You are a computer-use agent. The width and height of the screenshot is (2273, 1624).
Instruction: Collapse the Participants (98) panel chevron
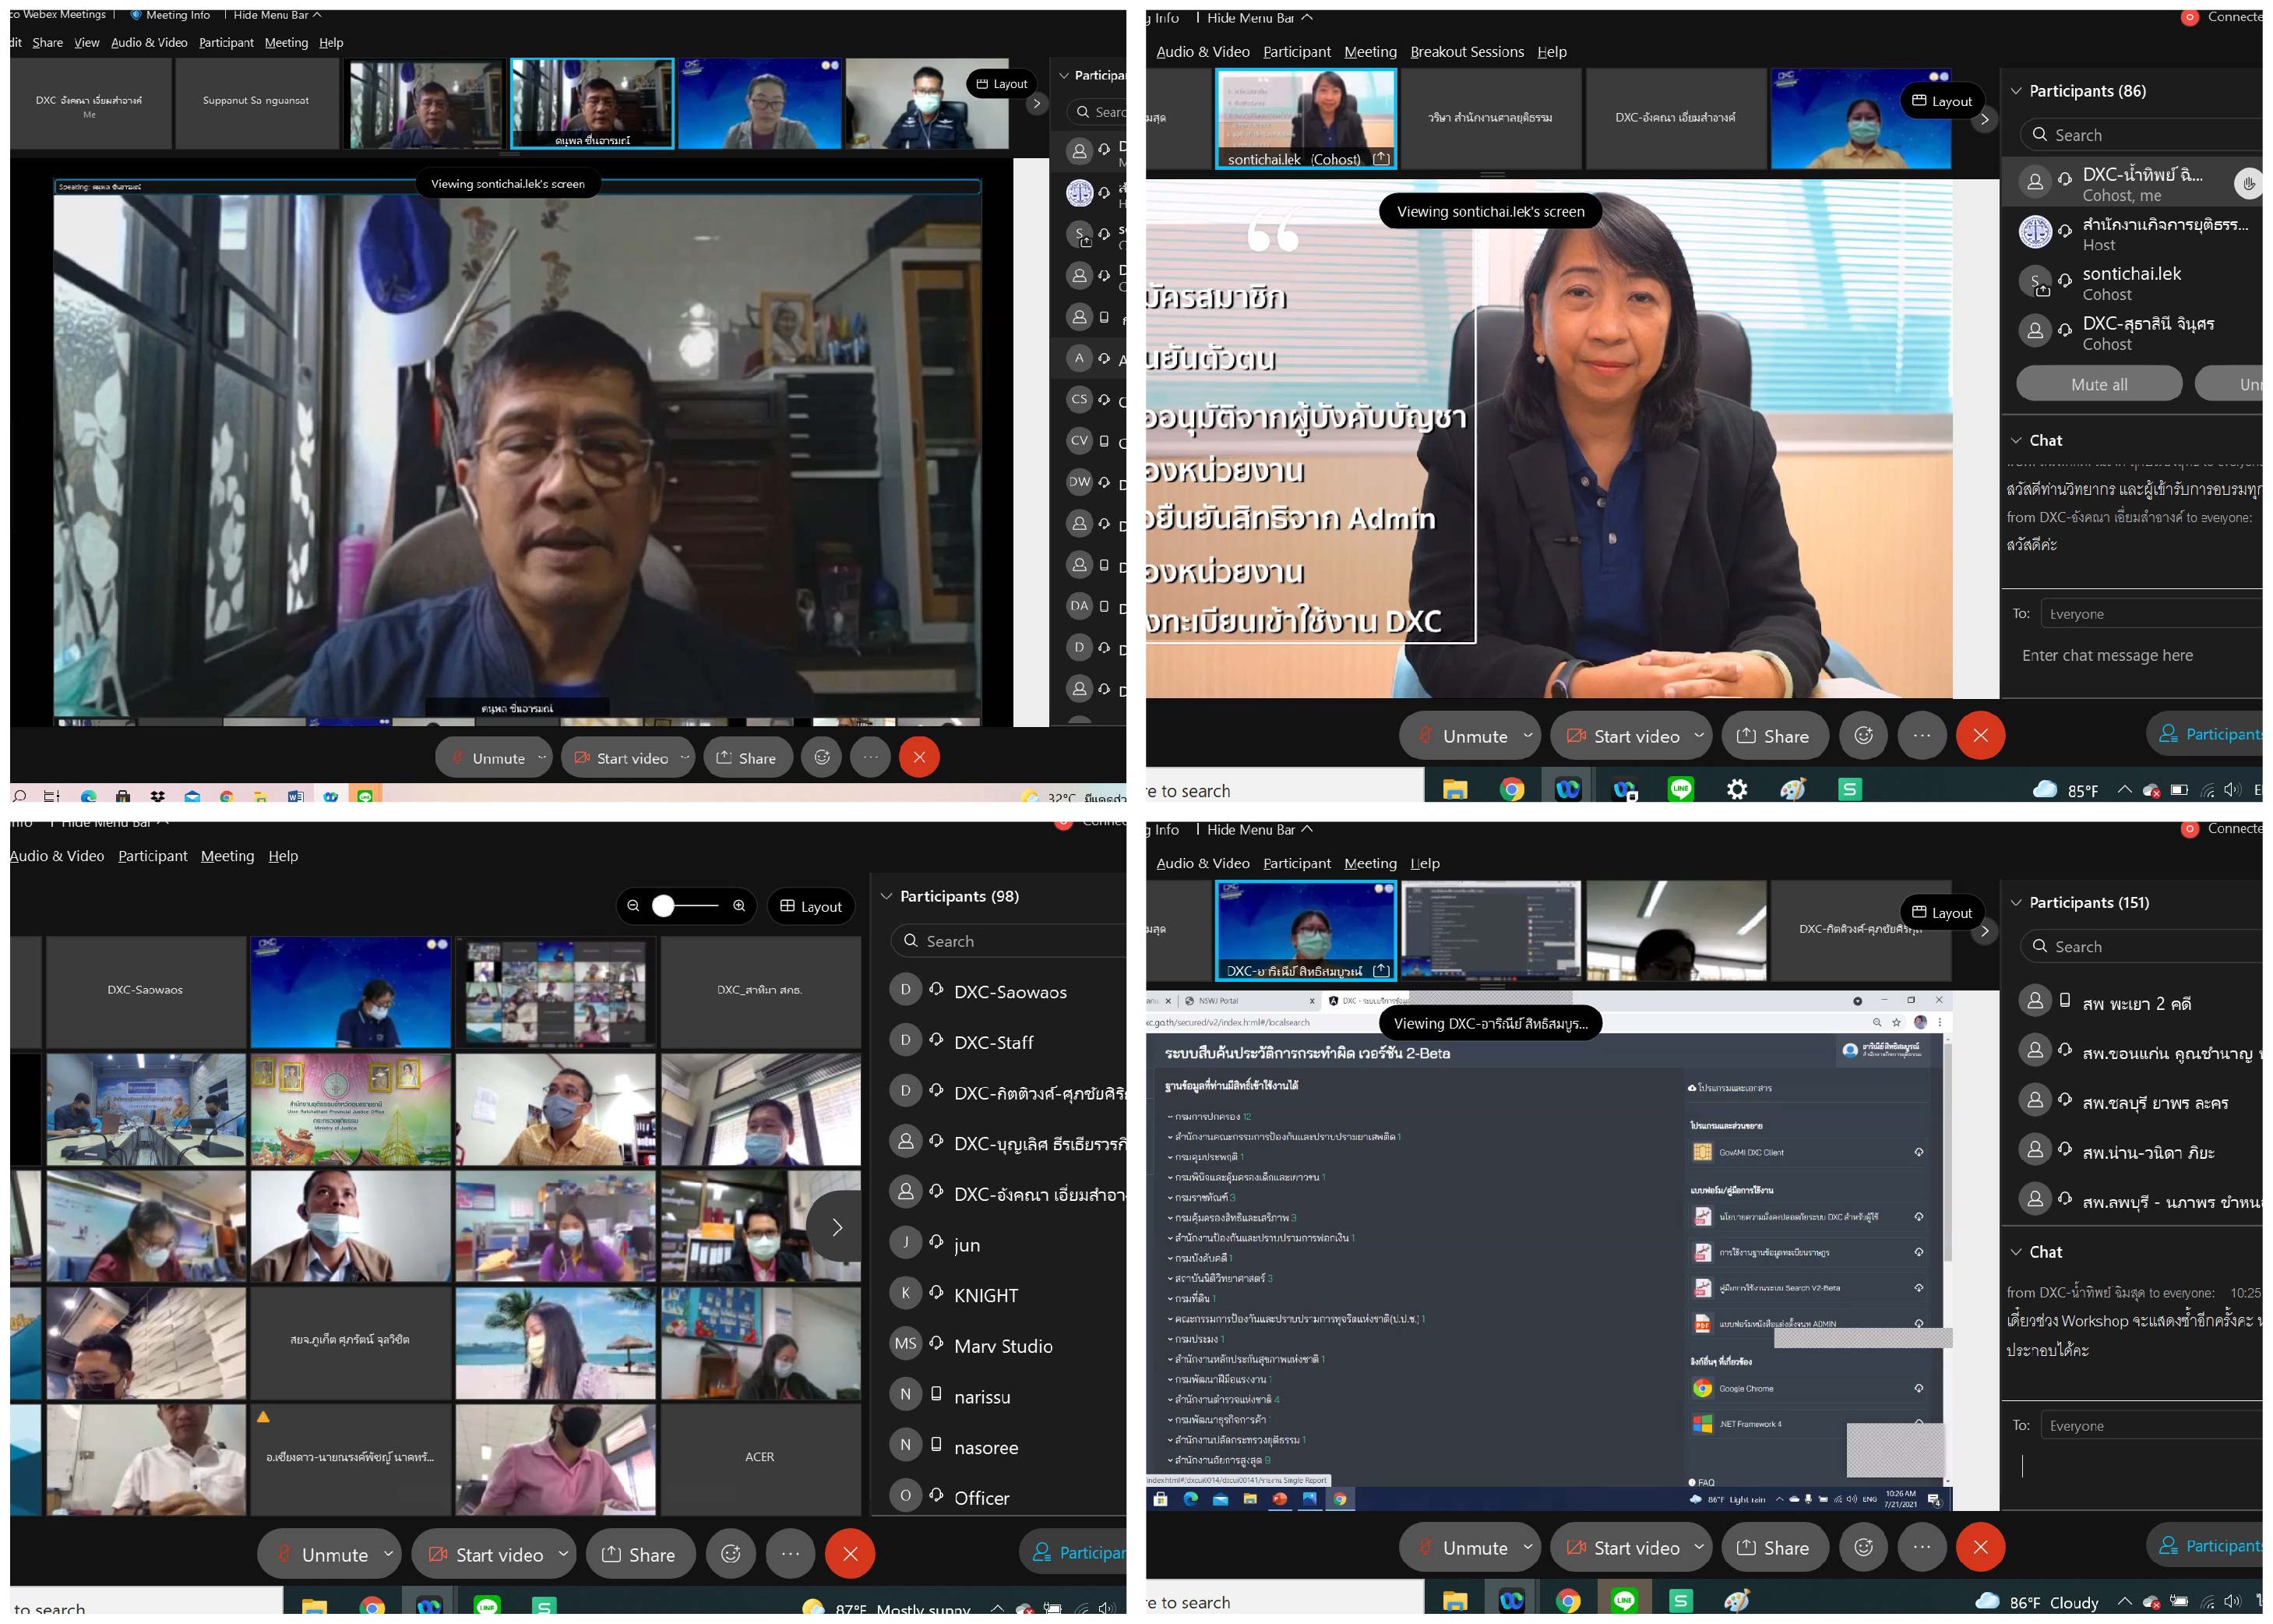886,896
